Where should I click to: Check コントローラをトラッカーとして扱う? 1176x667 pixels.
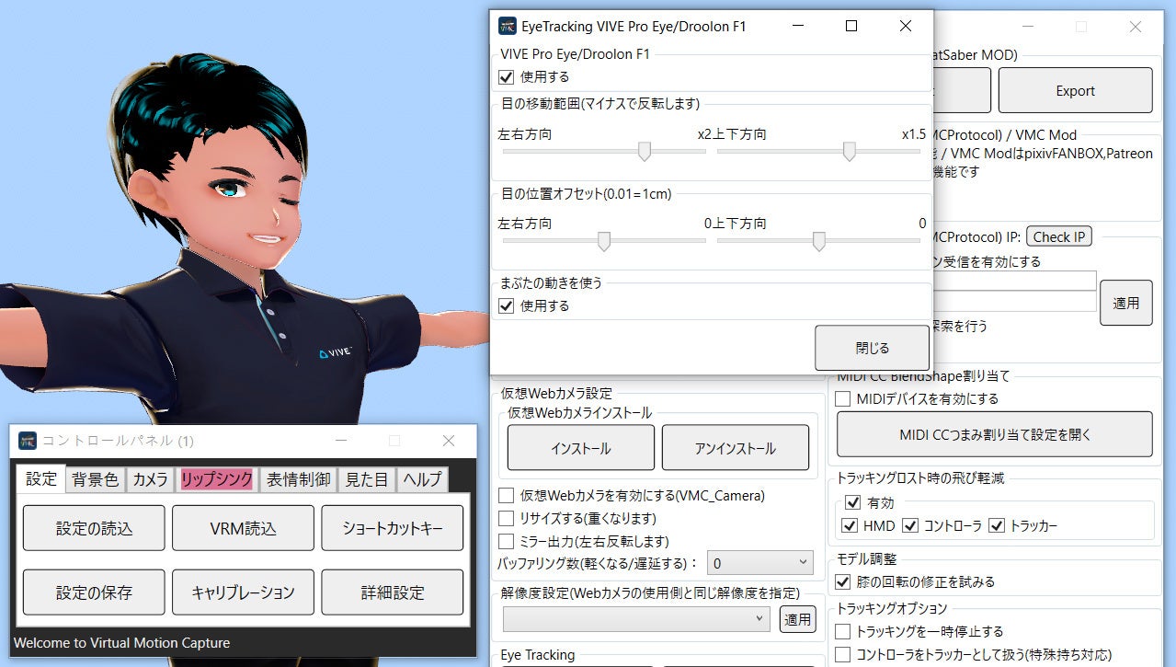[x=842, y=655]
